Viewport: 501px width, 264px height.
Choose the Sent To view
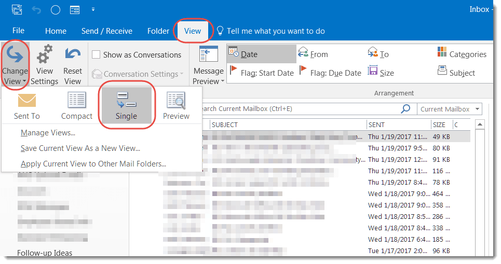(27, 106)
